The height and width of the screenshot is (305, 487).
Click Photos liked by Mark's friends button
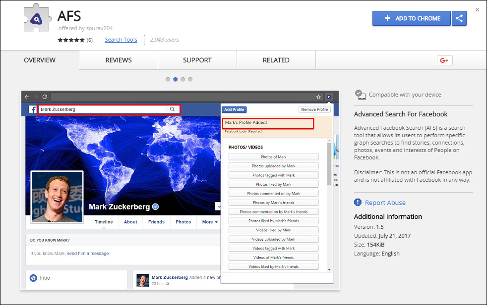coord(274,221)
